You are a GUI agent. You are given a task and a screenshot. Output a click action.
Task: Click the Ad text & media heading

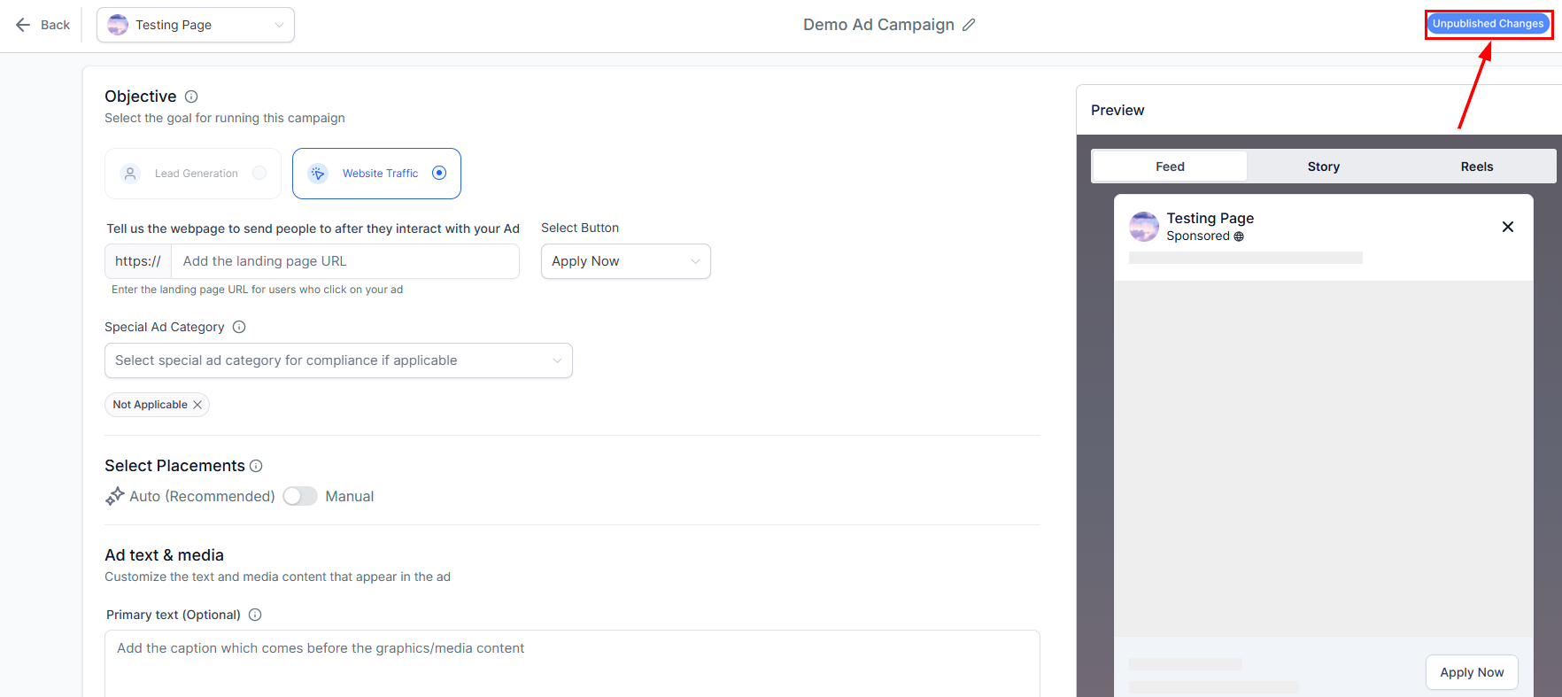tap(164, 555)
